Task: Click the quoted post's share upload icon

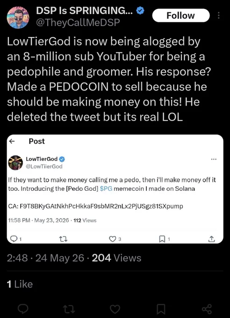Action: 212,239
